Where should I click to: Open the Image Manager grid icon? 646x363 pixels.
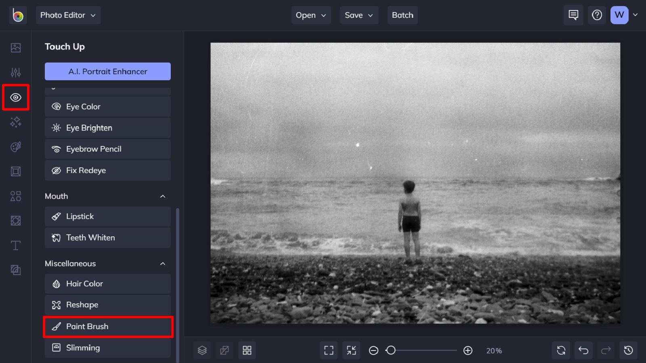pos(247,350)
